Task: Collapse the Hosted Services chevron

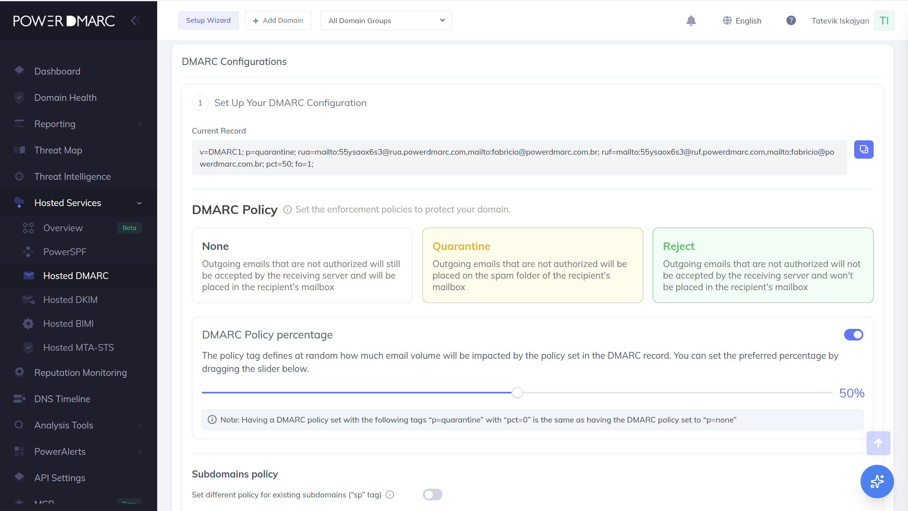Action: [140, 203]
